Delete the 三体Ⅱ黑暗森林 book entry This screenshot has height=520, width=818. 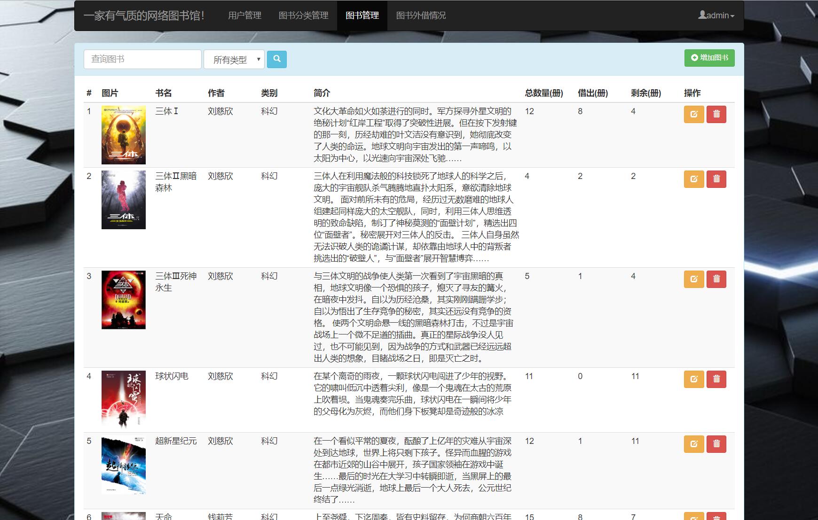716,179
